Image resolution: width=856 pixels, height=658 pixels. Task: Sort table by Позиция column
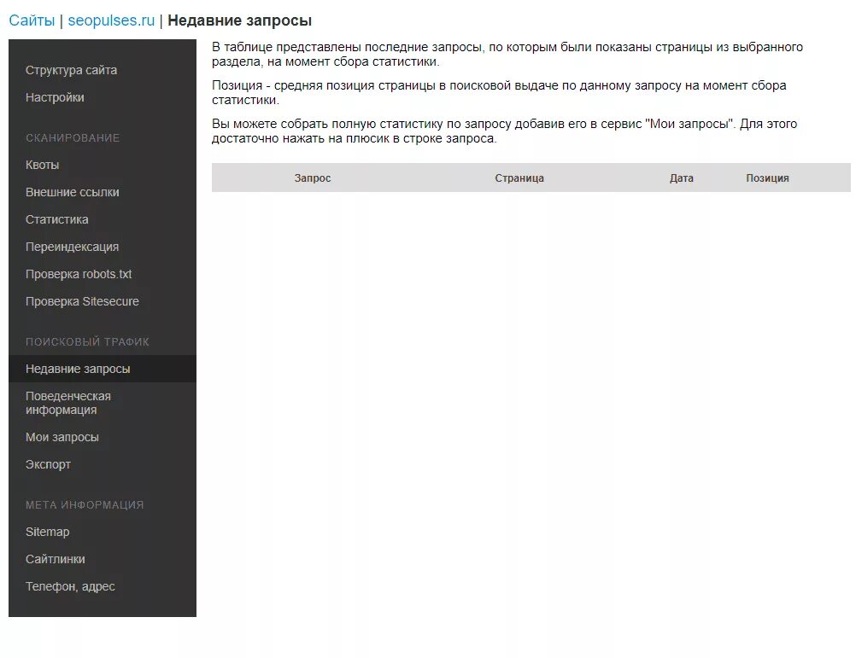pyautogui.click(x=767, y=178)
